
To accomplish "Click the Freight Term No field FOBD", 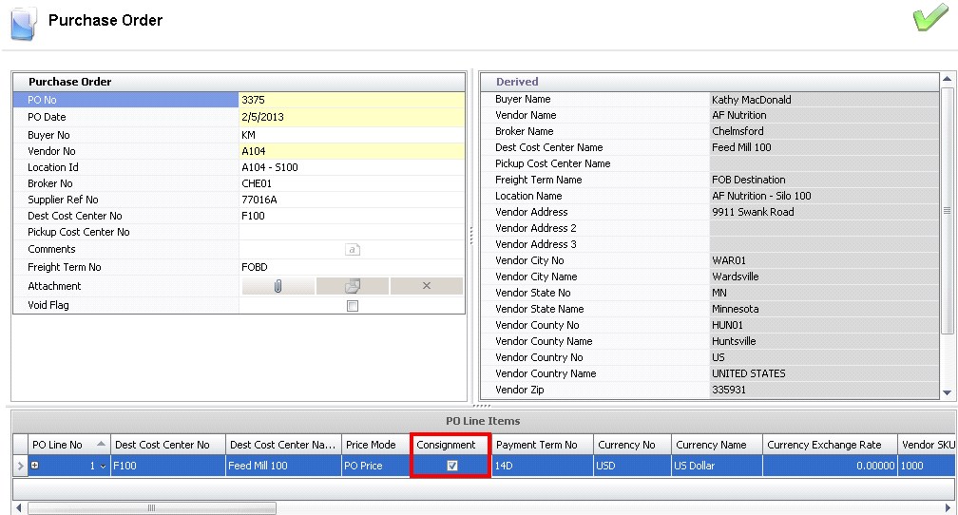I will click(x=352, y=267).
